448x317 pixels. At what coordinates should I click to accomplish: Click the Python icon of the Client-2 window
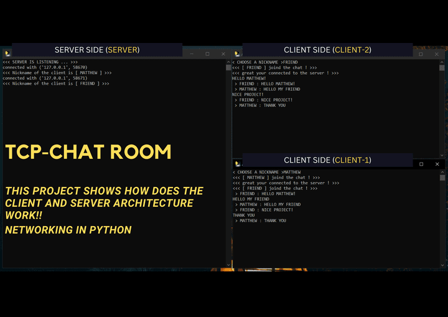pos(237,54)
